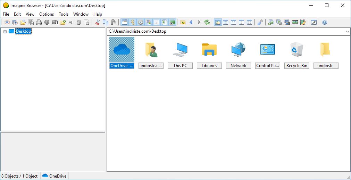Click the Paste clipboard icon

pyautogui.click(x=114, y=22)
